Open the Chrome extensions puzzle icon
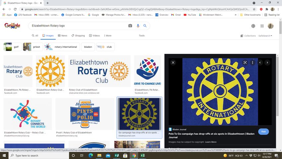 click(x=267, y=9)
